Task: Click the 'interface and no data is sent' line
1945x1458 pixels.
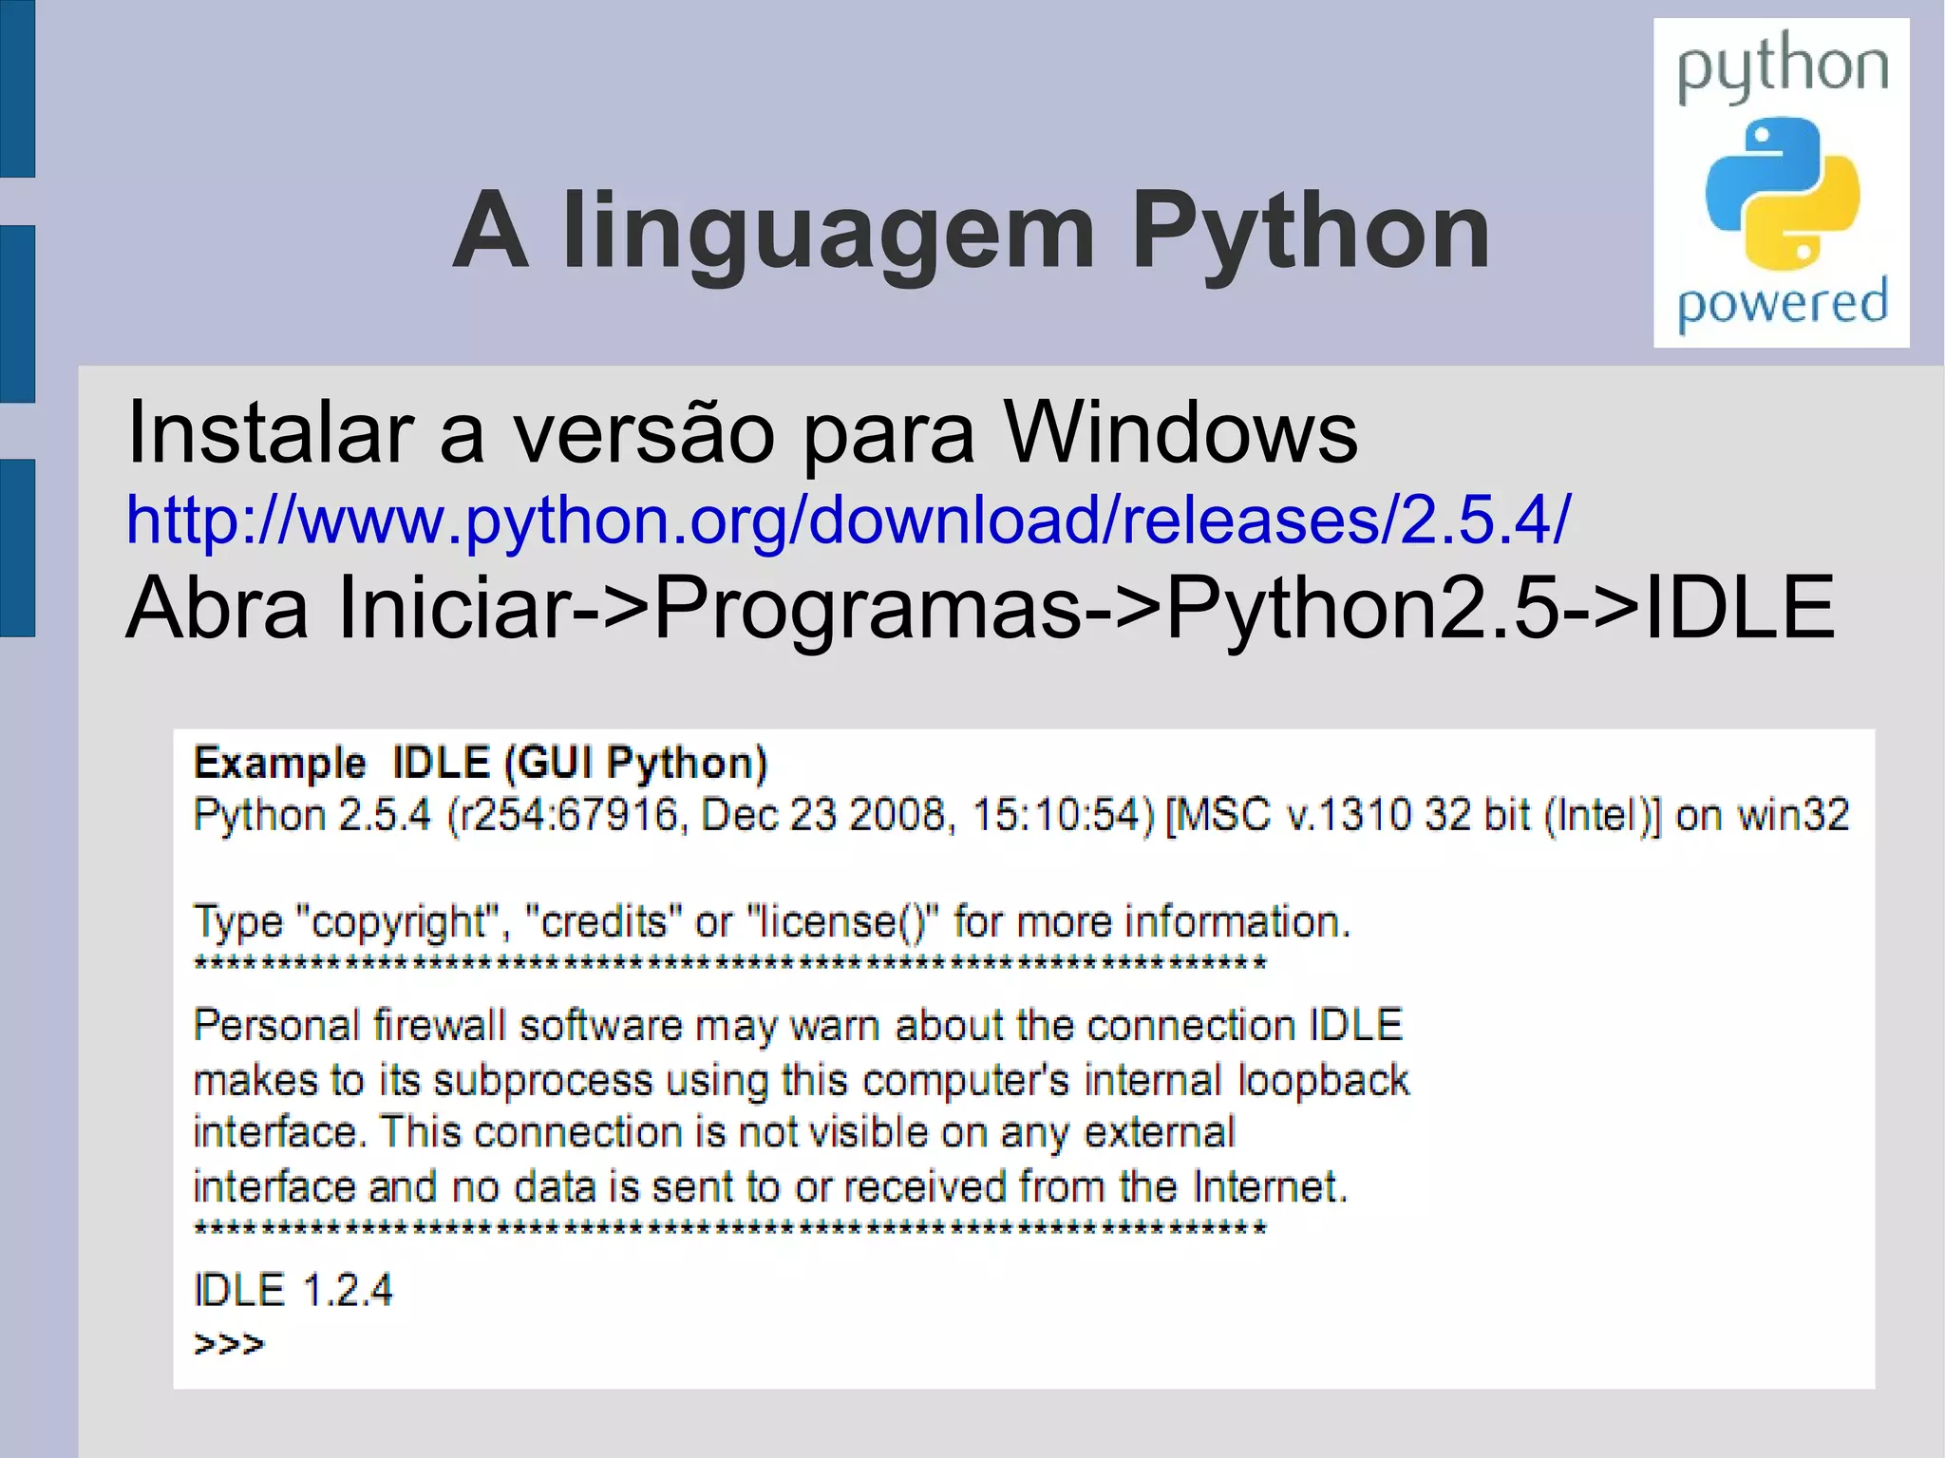Action: (770, 1187)
